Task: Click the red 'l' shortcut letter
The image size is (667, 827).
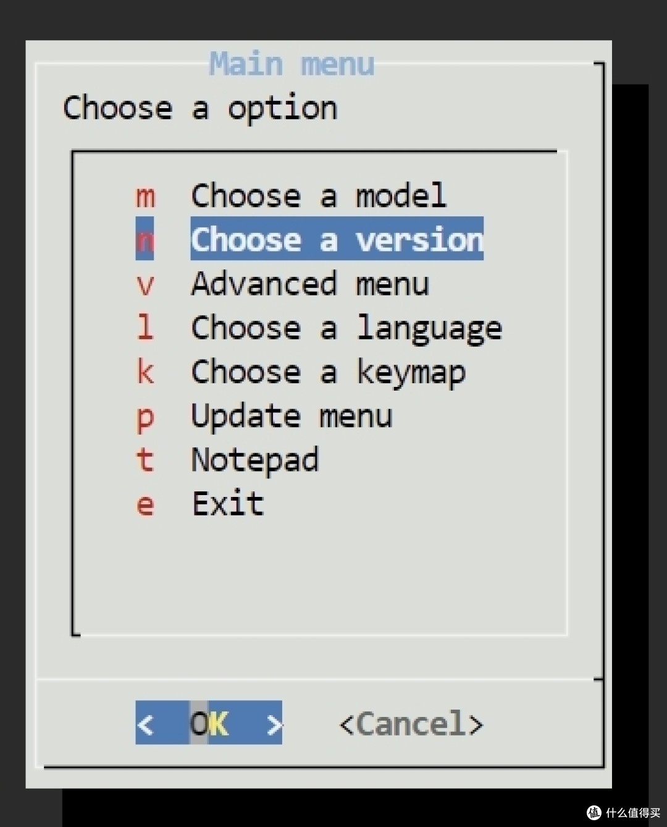Action: (x=145, y=328)
